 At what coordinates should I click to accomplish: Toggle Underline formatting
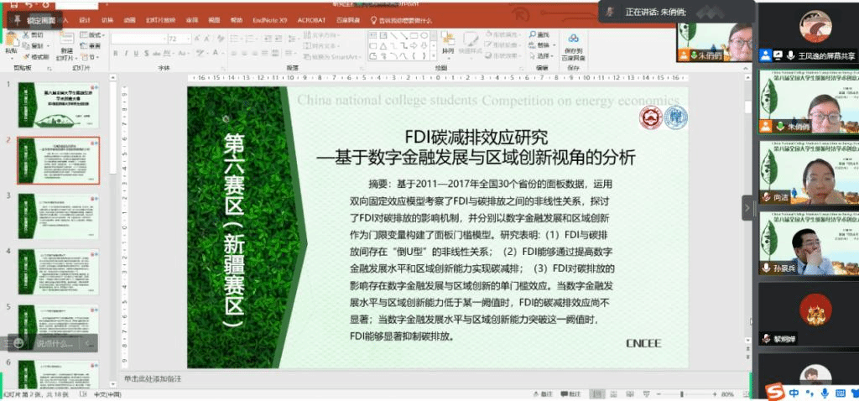(x=136, y=54)
